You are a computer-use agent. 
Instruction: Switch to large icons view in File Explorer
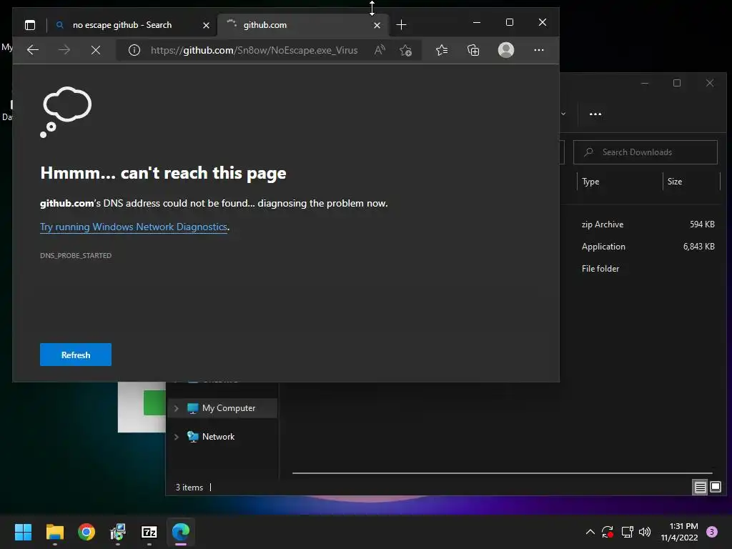point(716,488)
